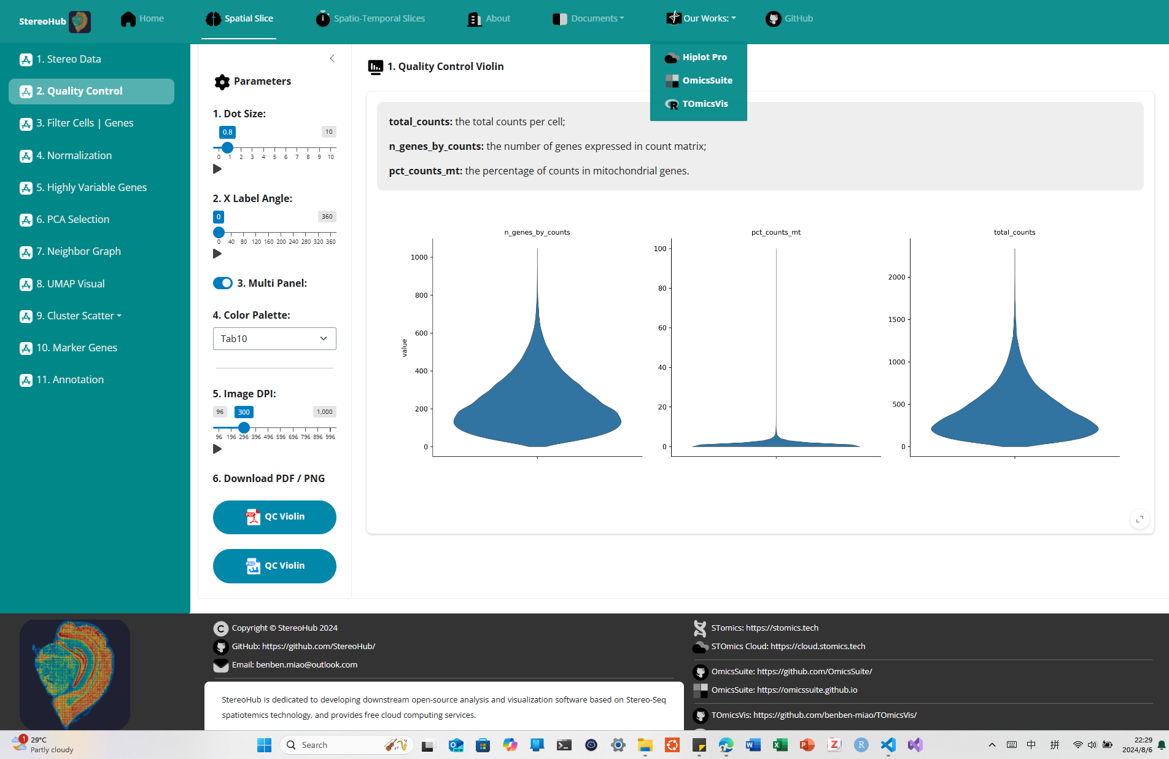Open the Color Palette Tab10 dropdown

coord(274,339)
